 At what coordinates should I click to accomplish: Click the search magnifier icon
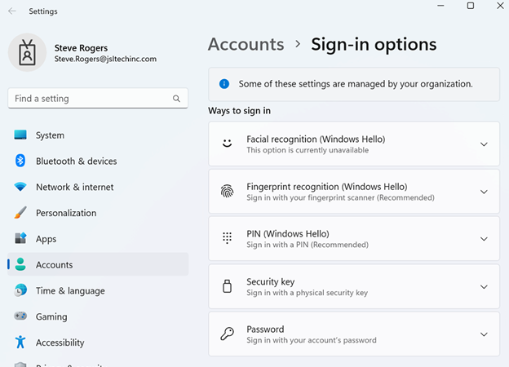pyautogui.click(x=176, y=99)
